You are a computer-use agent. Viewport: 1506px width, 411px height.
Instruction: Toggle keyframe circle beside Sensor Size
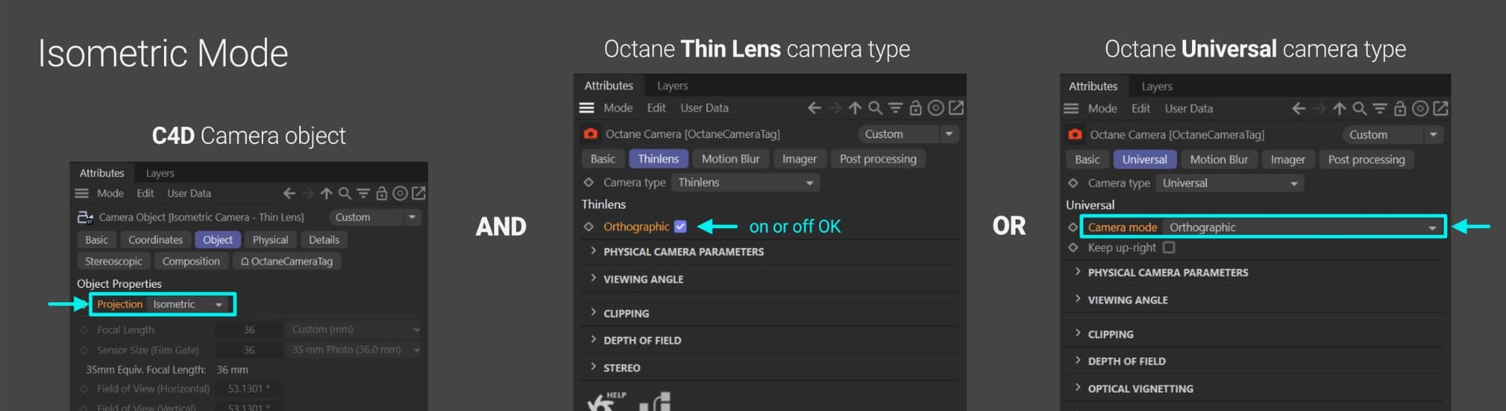click(84, 350)
